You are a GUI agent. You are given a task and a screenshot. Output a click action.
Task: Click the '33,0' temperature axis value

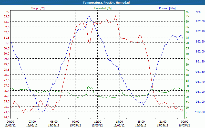7,22
